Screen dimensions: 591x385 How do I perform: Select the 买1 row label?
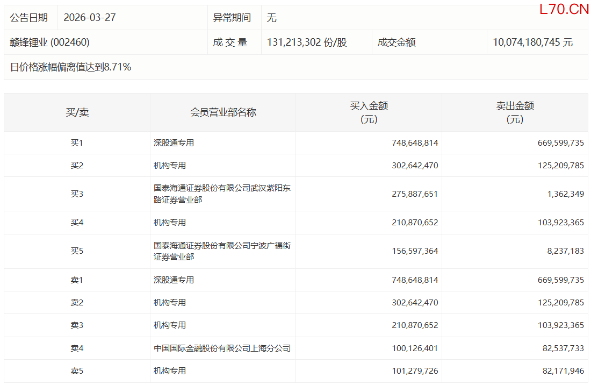tap(77, 143)
